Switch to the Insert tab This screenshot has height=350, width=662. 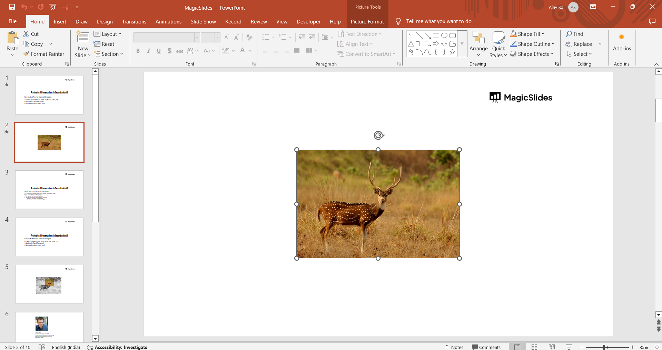(60, 21)
